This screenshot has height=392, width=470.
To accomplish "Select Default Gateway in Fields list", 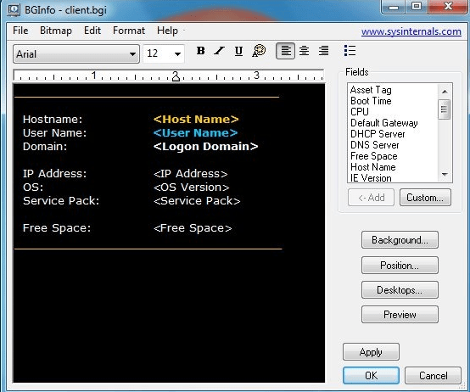I will 384,123.
